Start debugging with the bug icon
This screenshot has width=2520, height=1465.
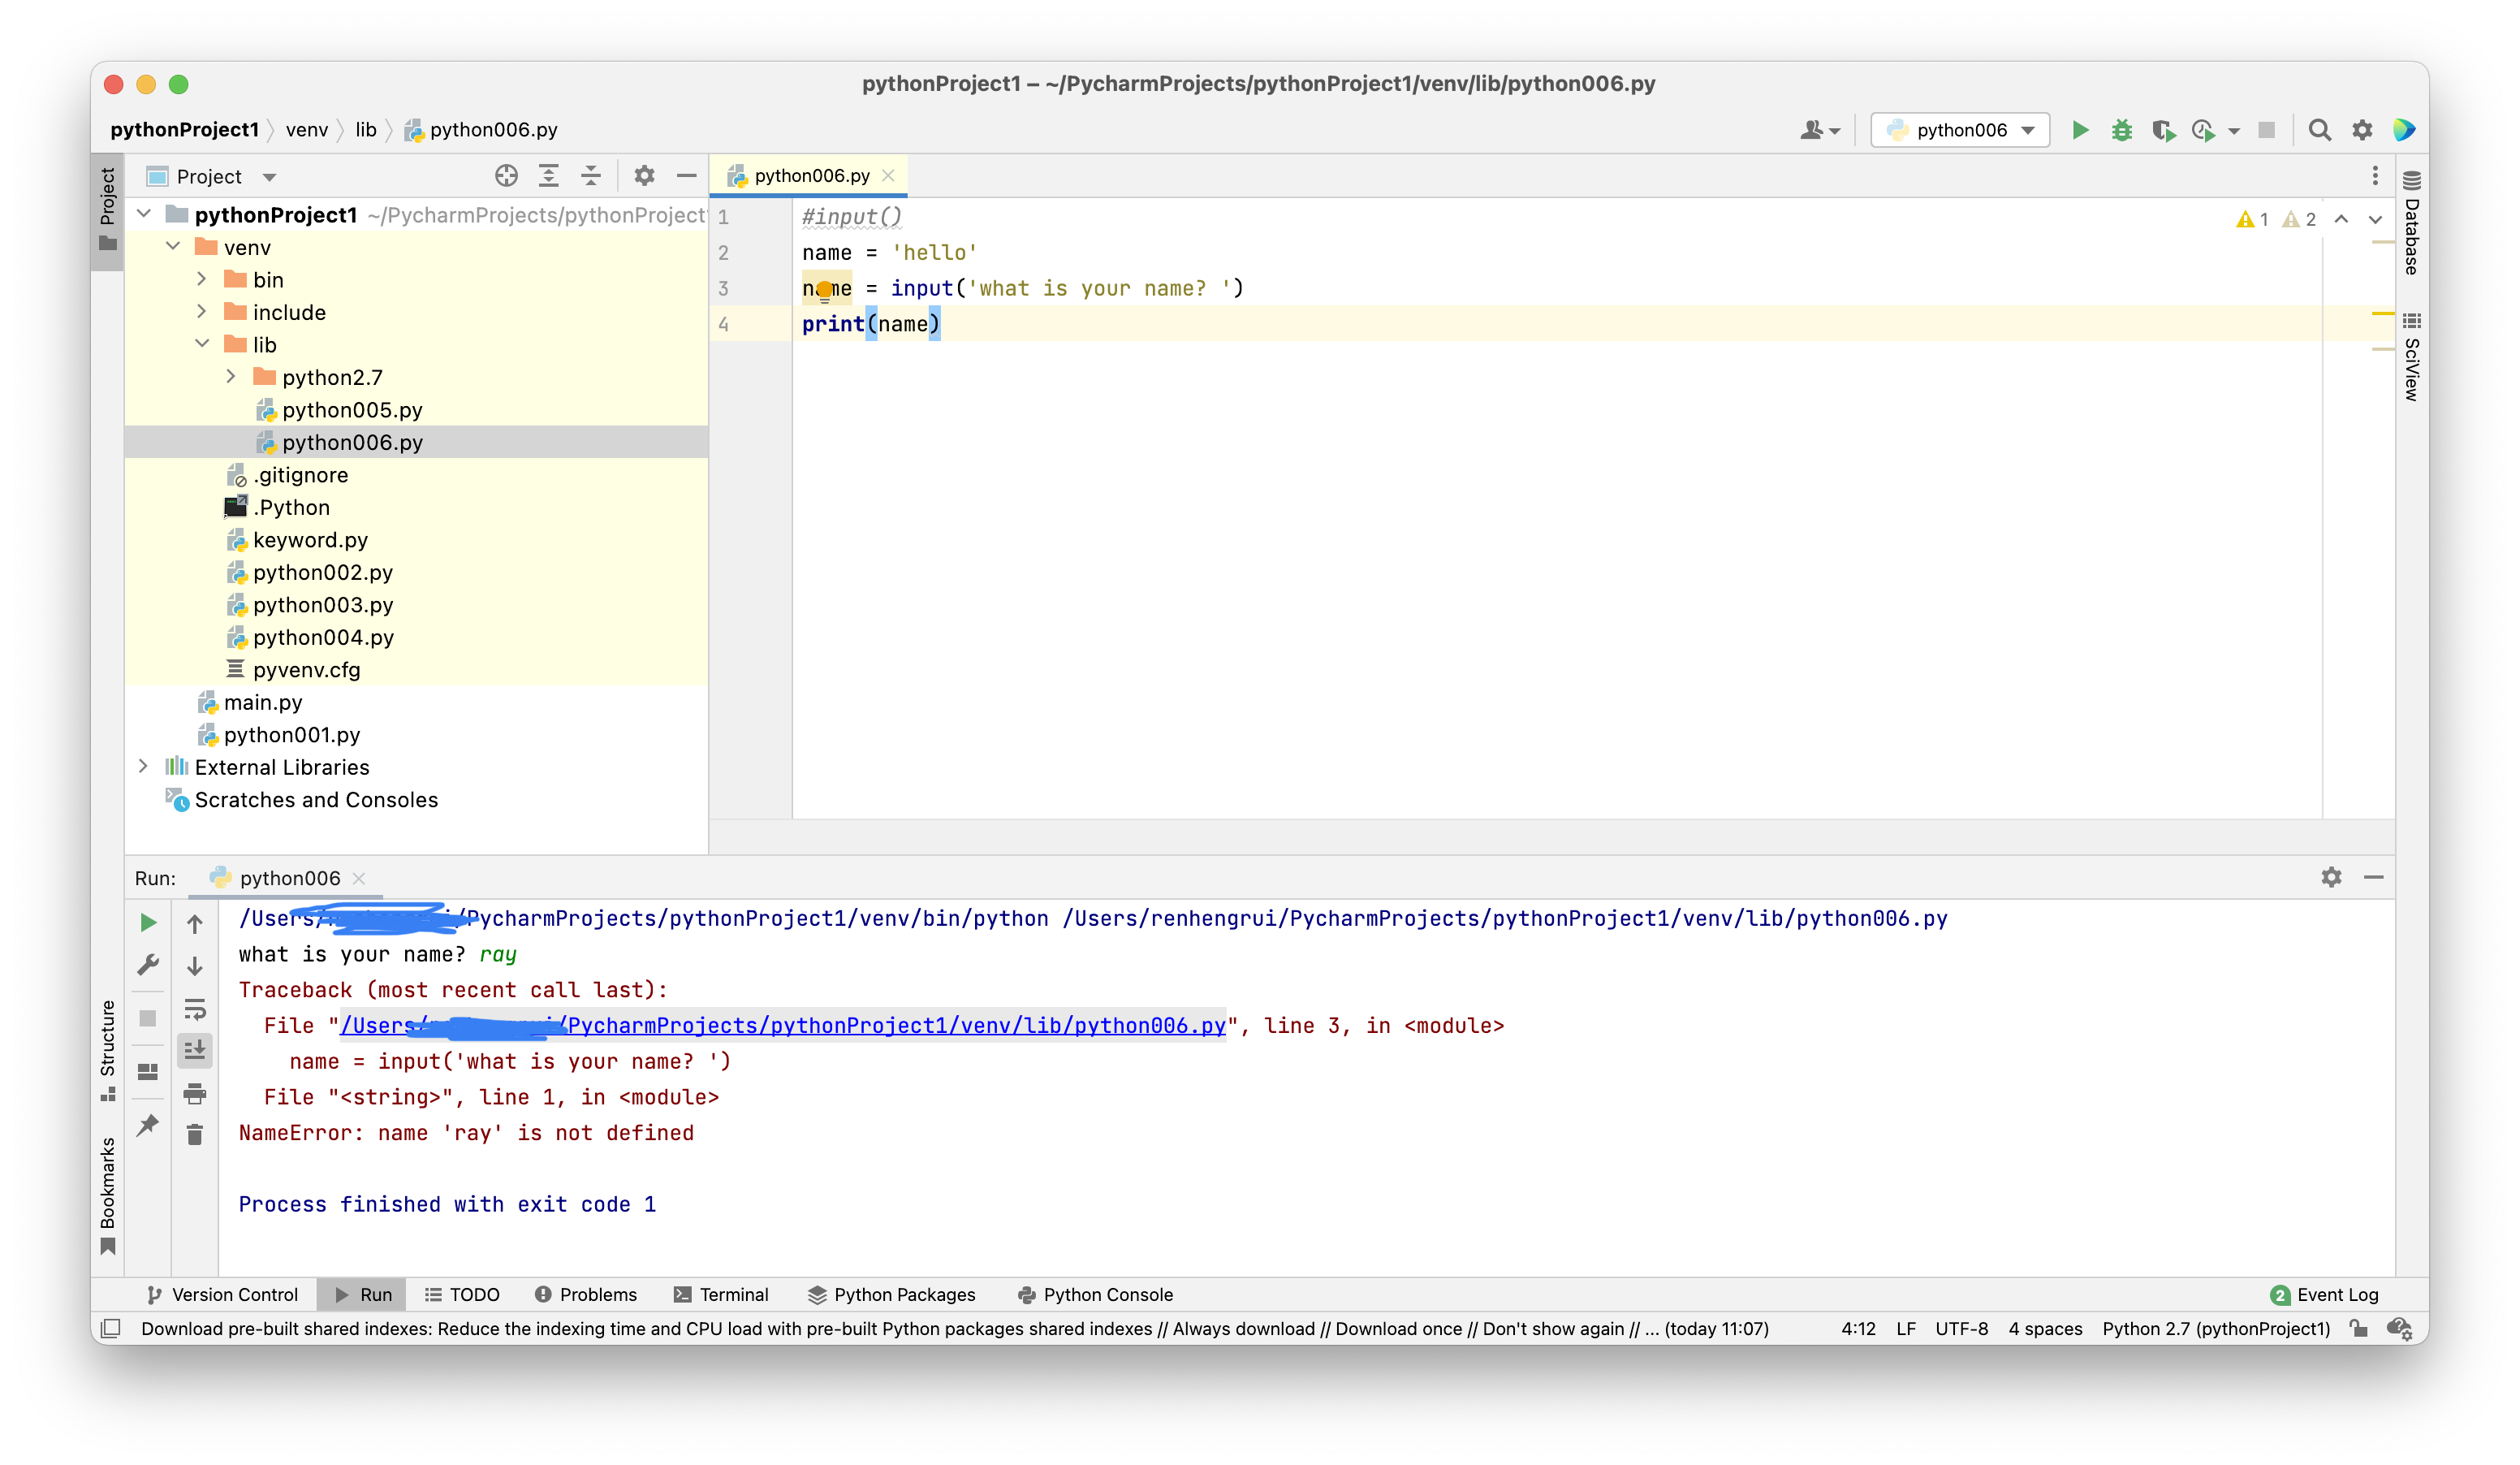pos(2121,130)
